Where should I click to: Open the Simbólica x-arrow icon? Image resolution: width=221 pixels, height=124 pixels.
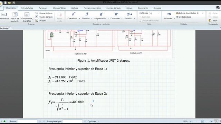pos(129,14)
